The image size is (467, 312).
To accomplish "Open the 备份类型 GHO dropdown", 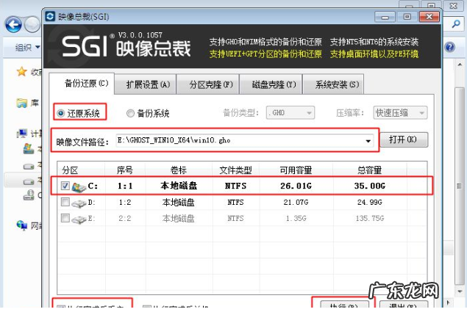I will 290,113.
